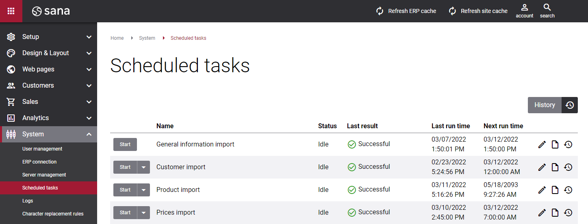Open the Start dropdown arrow for Product import
This screenshot has height=224, width=588.
click(143, 190)
